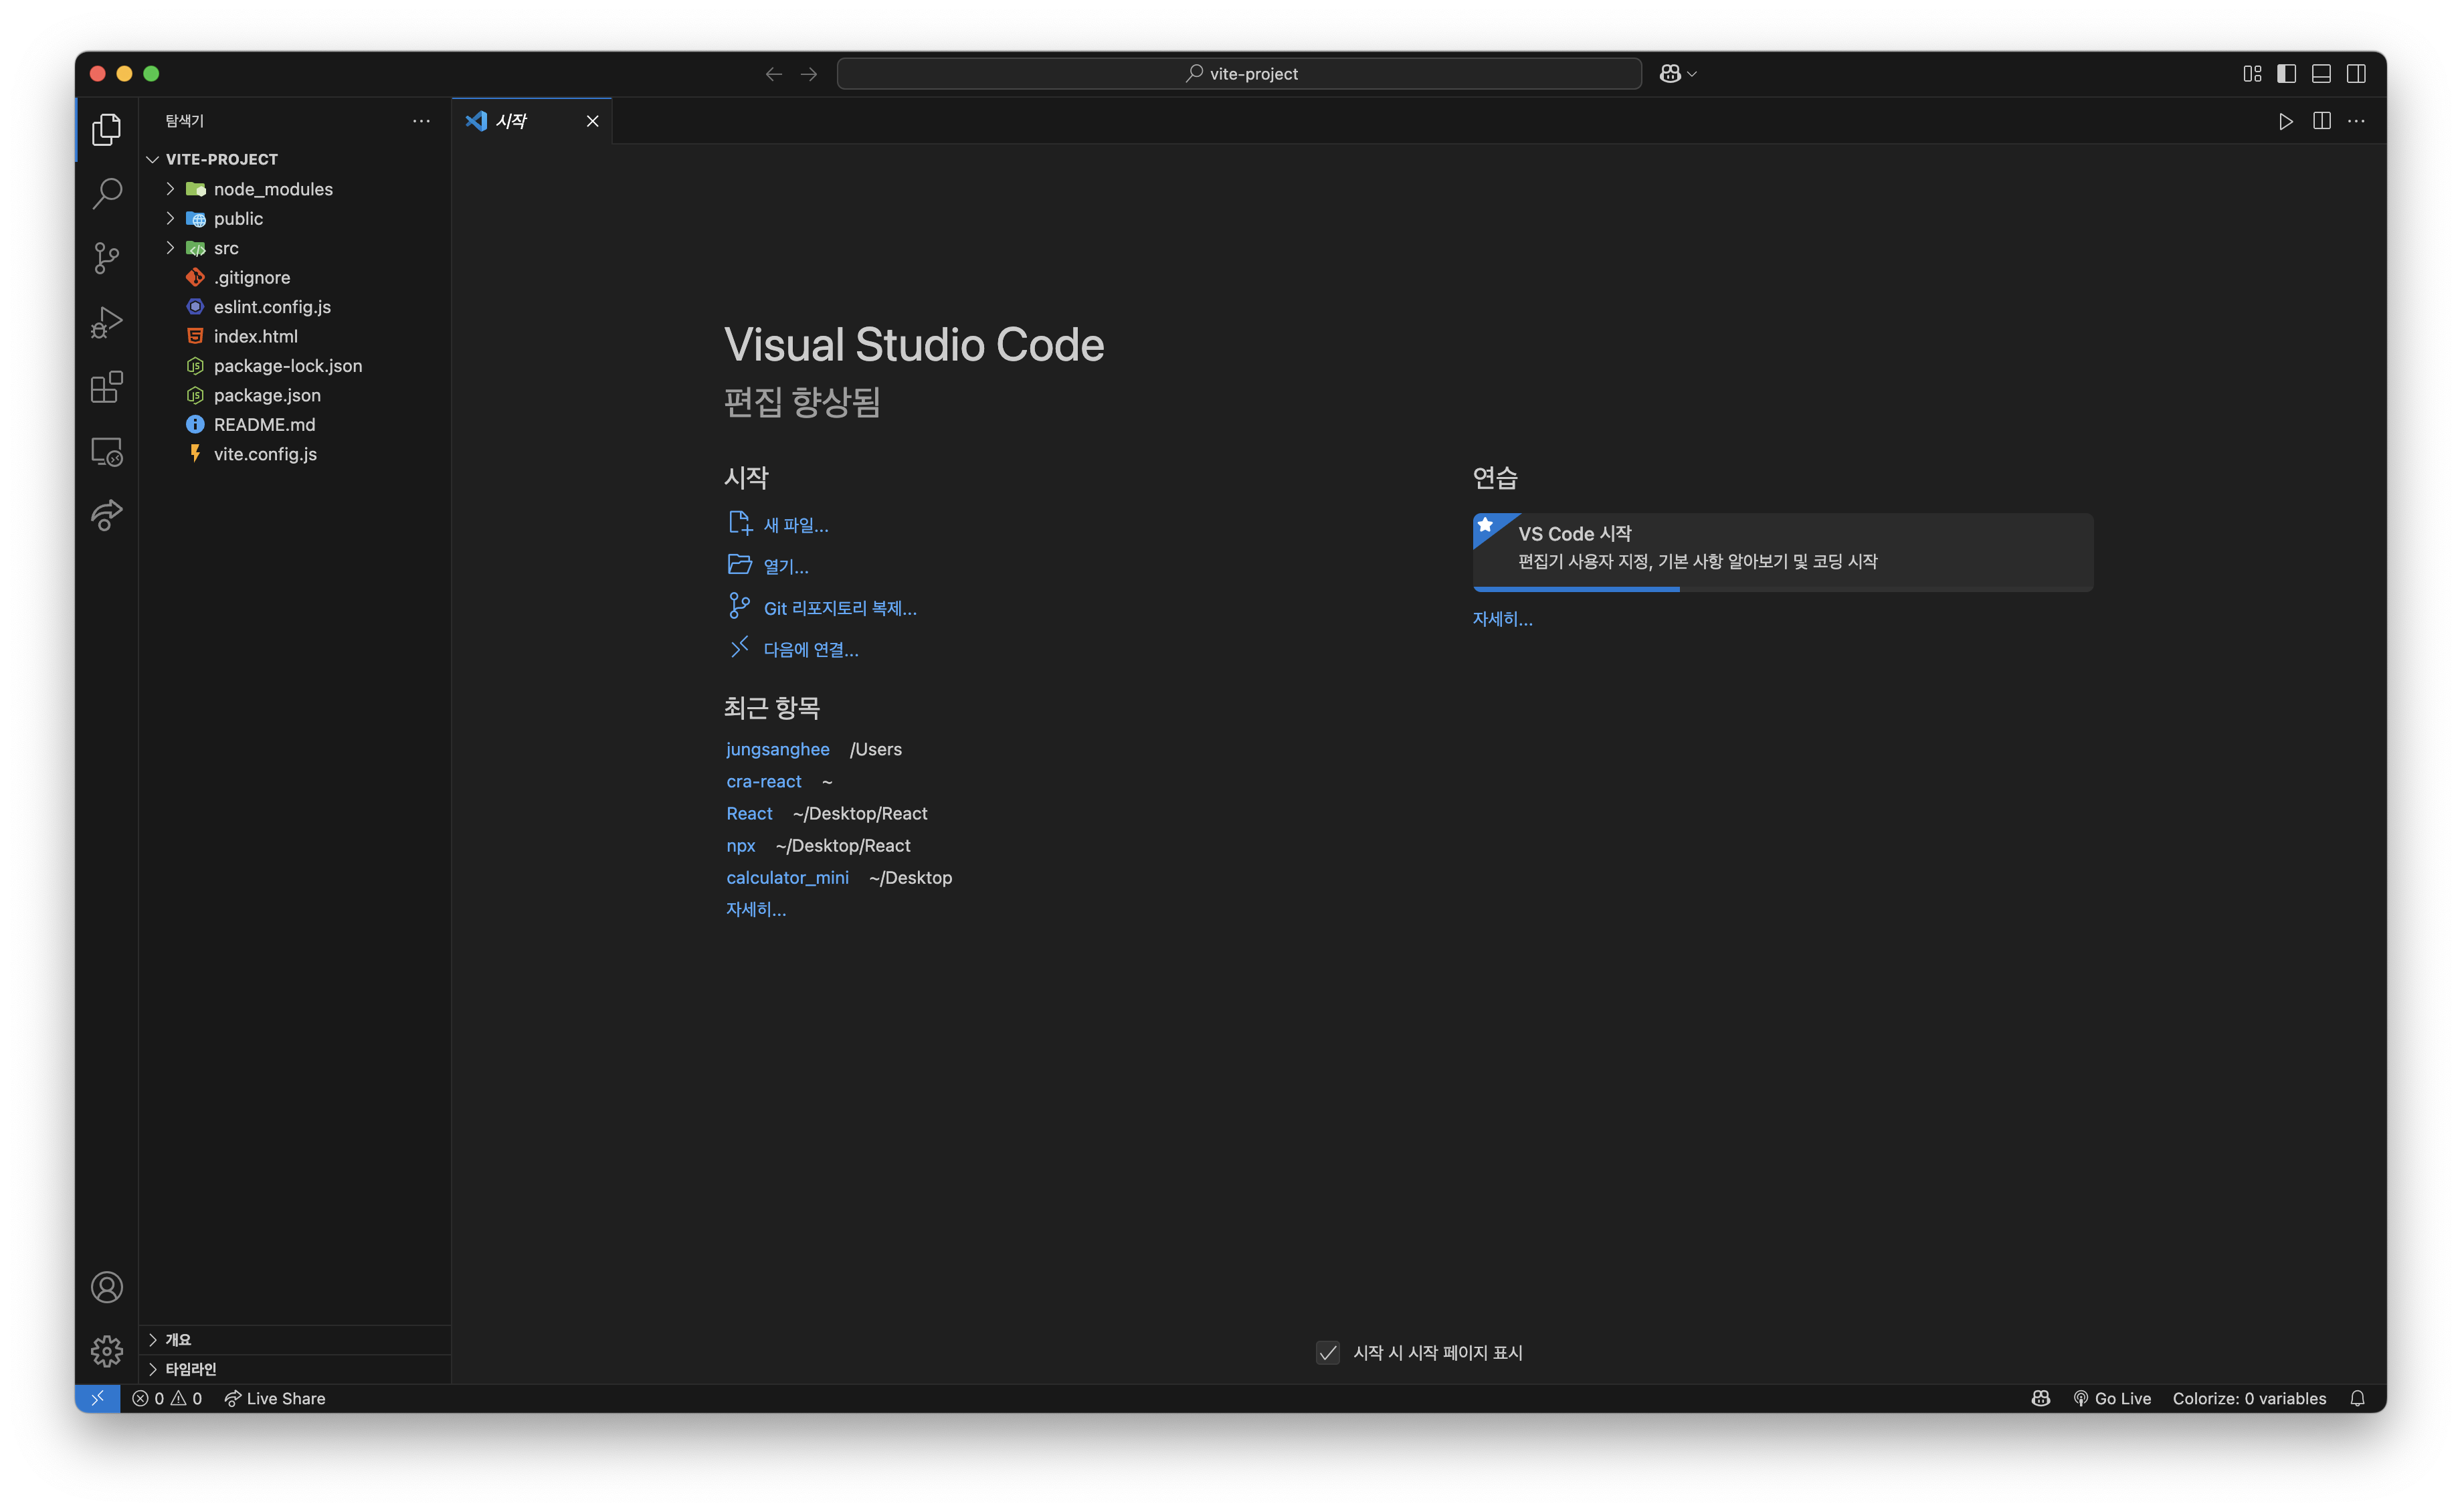This screenshot has width=2462, height=1512.
Task: Open the Remote Explorer view
Action: tap(107, 452)
